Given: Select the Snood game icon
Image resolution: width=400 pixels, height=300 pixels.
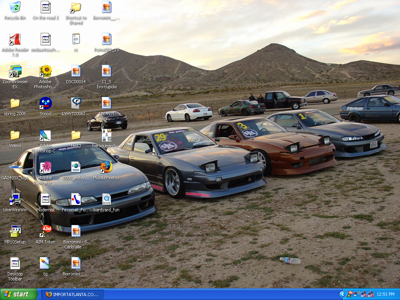Looking at the screenshot, I should [x=45, y=104].
